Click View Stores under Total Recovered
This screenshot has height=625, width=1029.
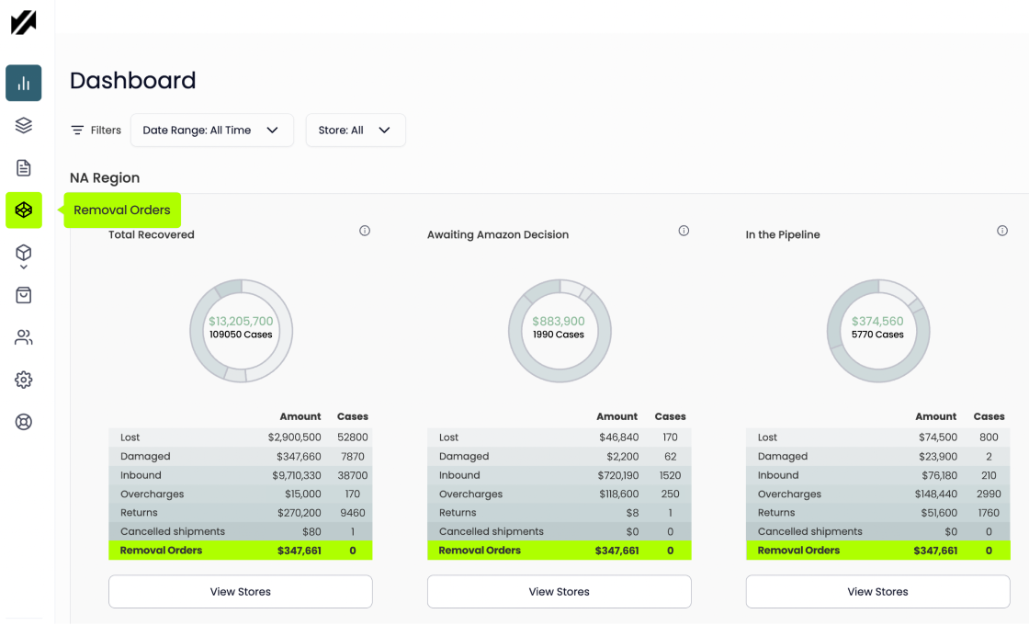[x=240, y=591]
